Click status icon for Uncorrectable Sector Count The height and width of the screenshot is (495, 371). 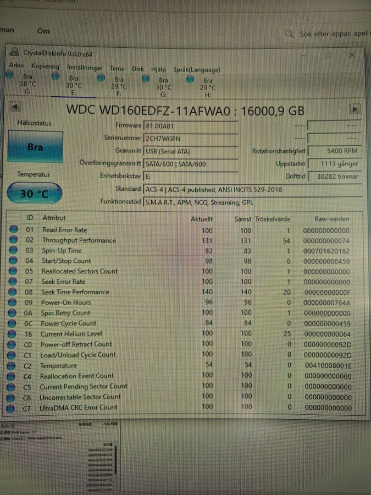tap(10, 398)
